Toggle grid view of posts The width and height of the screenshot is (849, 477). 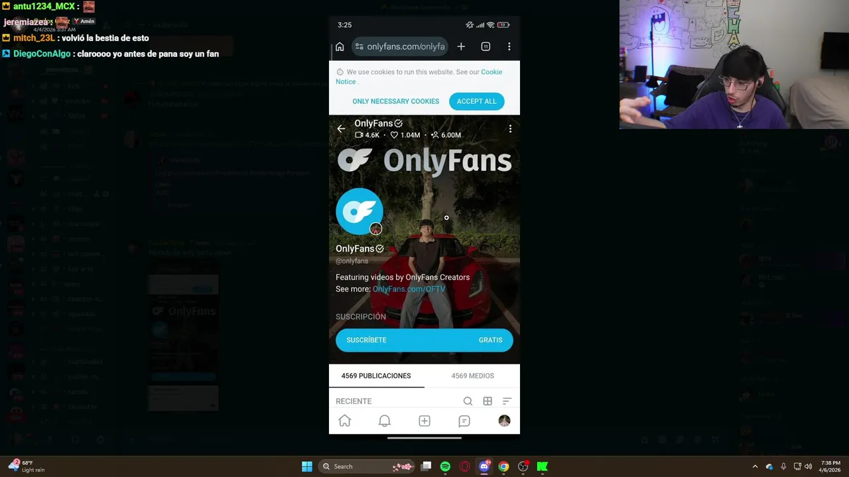(488, 401)
